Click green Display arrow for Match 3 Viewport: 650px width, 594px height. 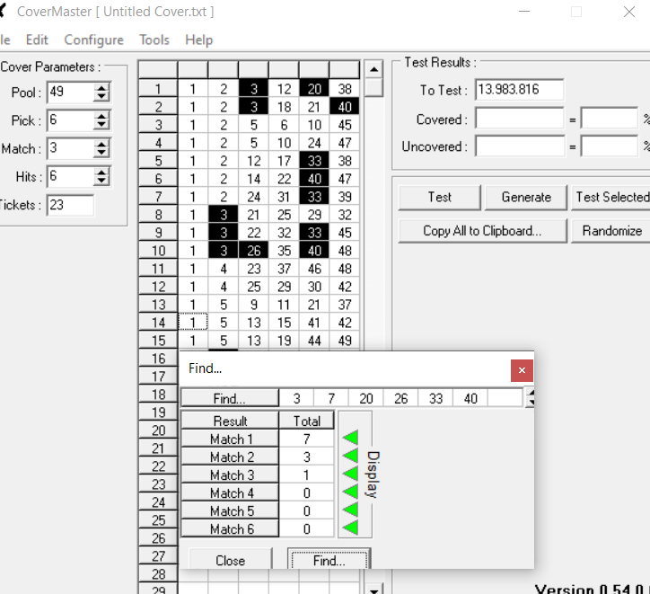click(351, 474)
